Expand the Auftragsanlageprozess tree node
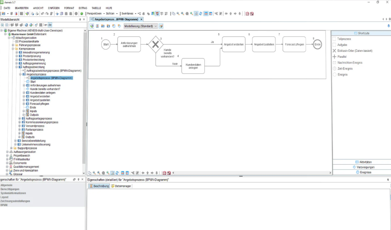This screenshot has height=230, width=391. click(19, 118)
